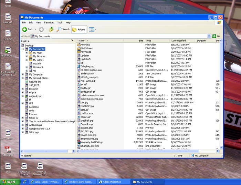Collapse the My Documents tree node
The image size is (241, 185).
[x=23, y=49]
